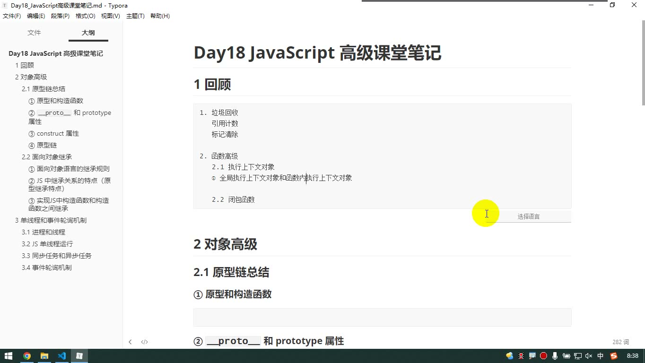Click the Typora taskbar icon
Screen dimensions: 645x363
tap(79, 356)
